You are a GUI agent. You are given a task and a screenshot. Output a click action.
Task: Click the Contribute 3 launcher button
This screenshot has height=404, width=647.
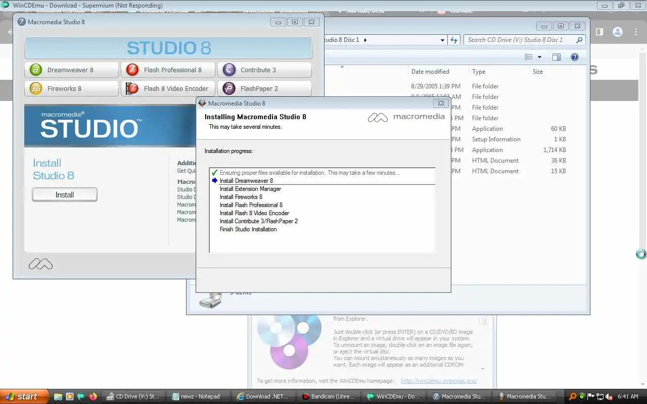click(x=264, y=70)
